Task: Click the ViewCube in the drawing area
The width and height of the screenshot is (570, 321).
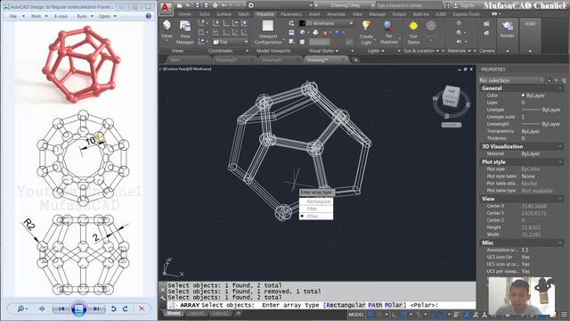Action: point(452,97)
